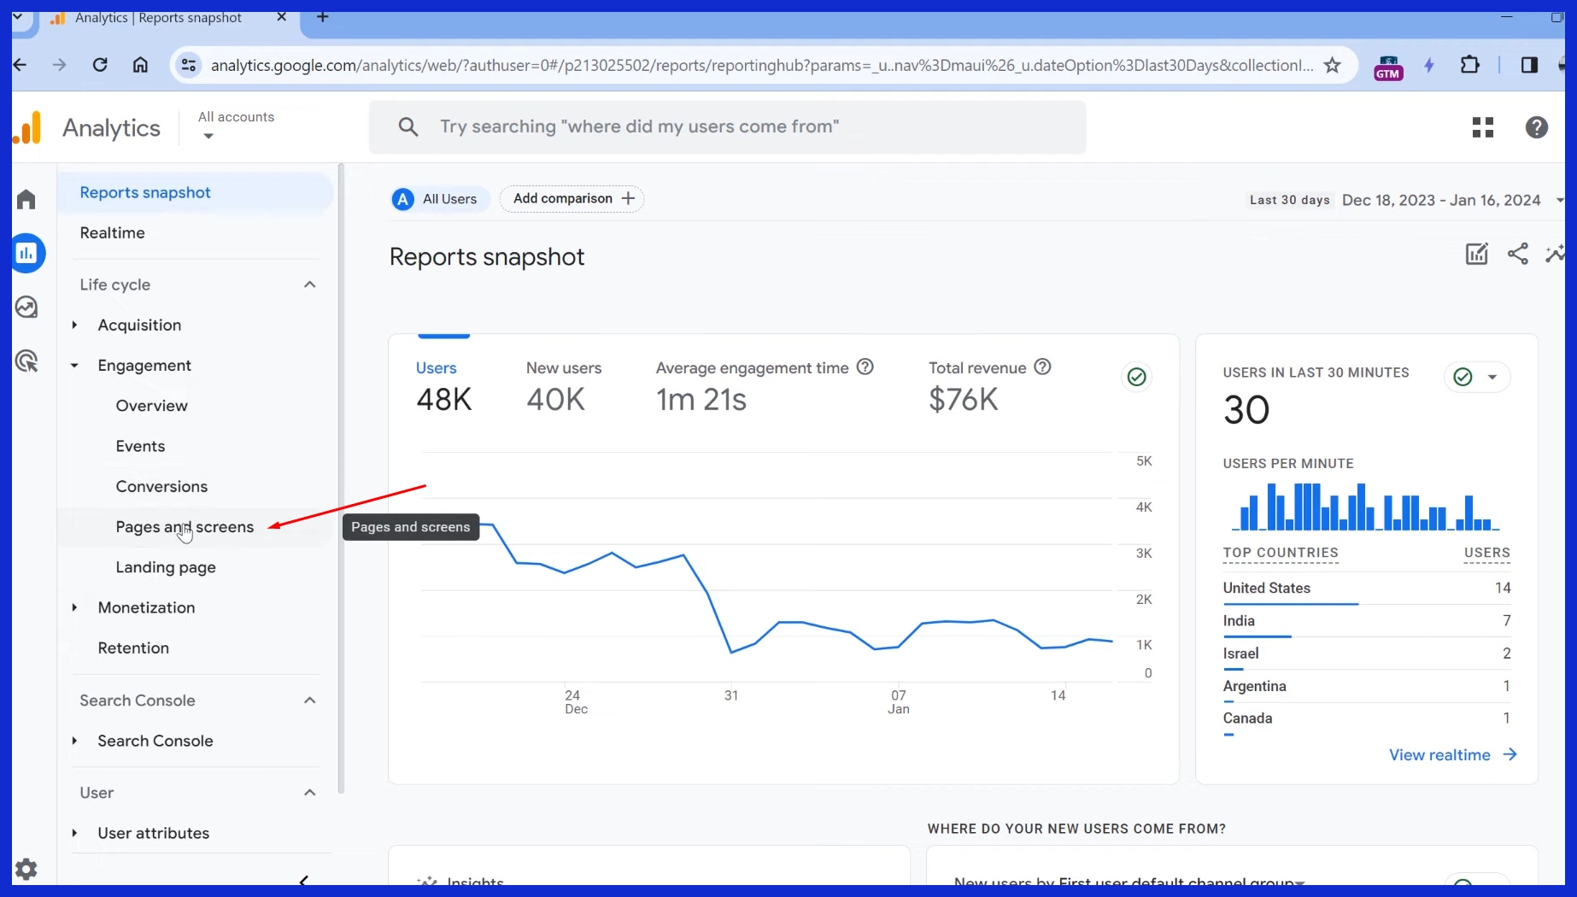Collapse the navigation panel with the left chevron

point(304,879)
